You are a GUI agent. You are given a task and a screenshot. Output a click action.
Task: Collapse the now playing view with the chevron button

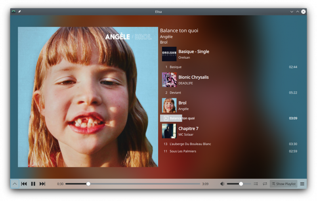(x=15, y=184)
